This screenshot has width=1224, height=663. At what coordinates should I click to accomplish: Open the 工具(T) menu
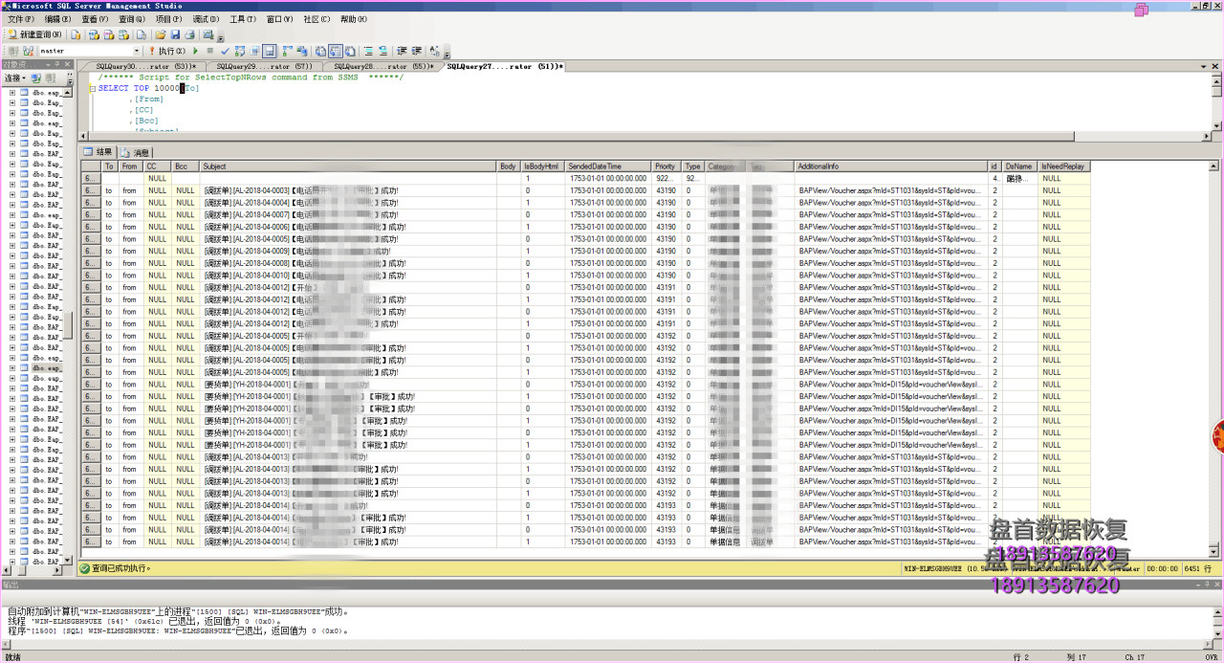[x=243, y=19]
